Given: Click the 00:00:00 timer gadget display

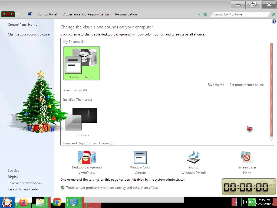Looking at the screenshot, I should click(x=246, y=187).
